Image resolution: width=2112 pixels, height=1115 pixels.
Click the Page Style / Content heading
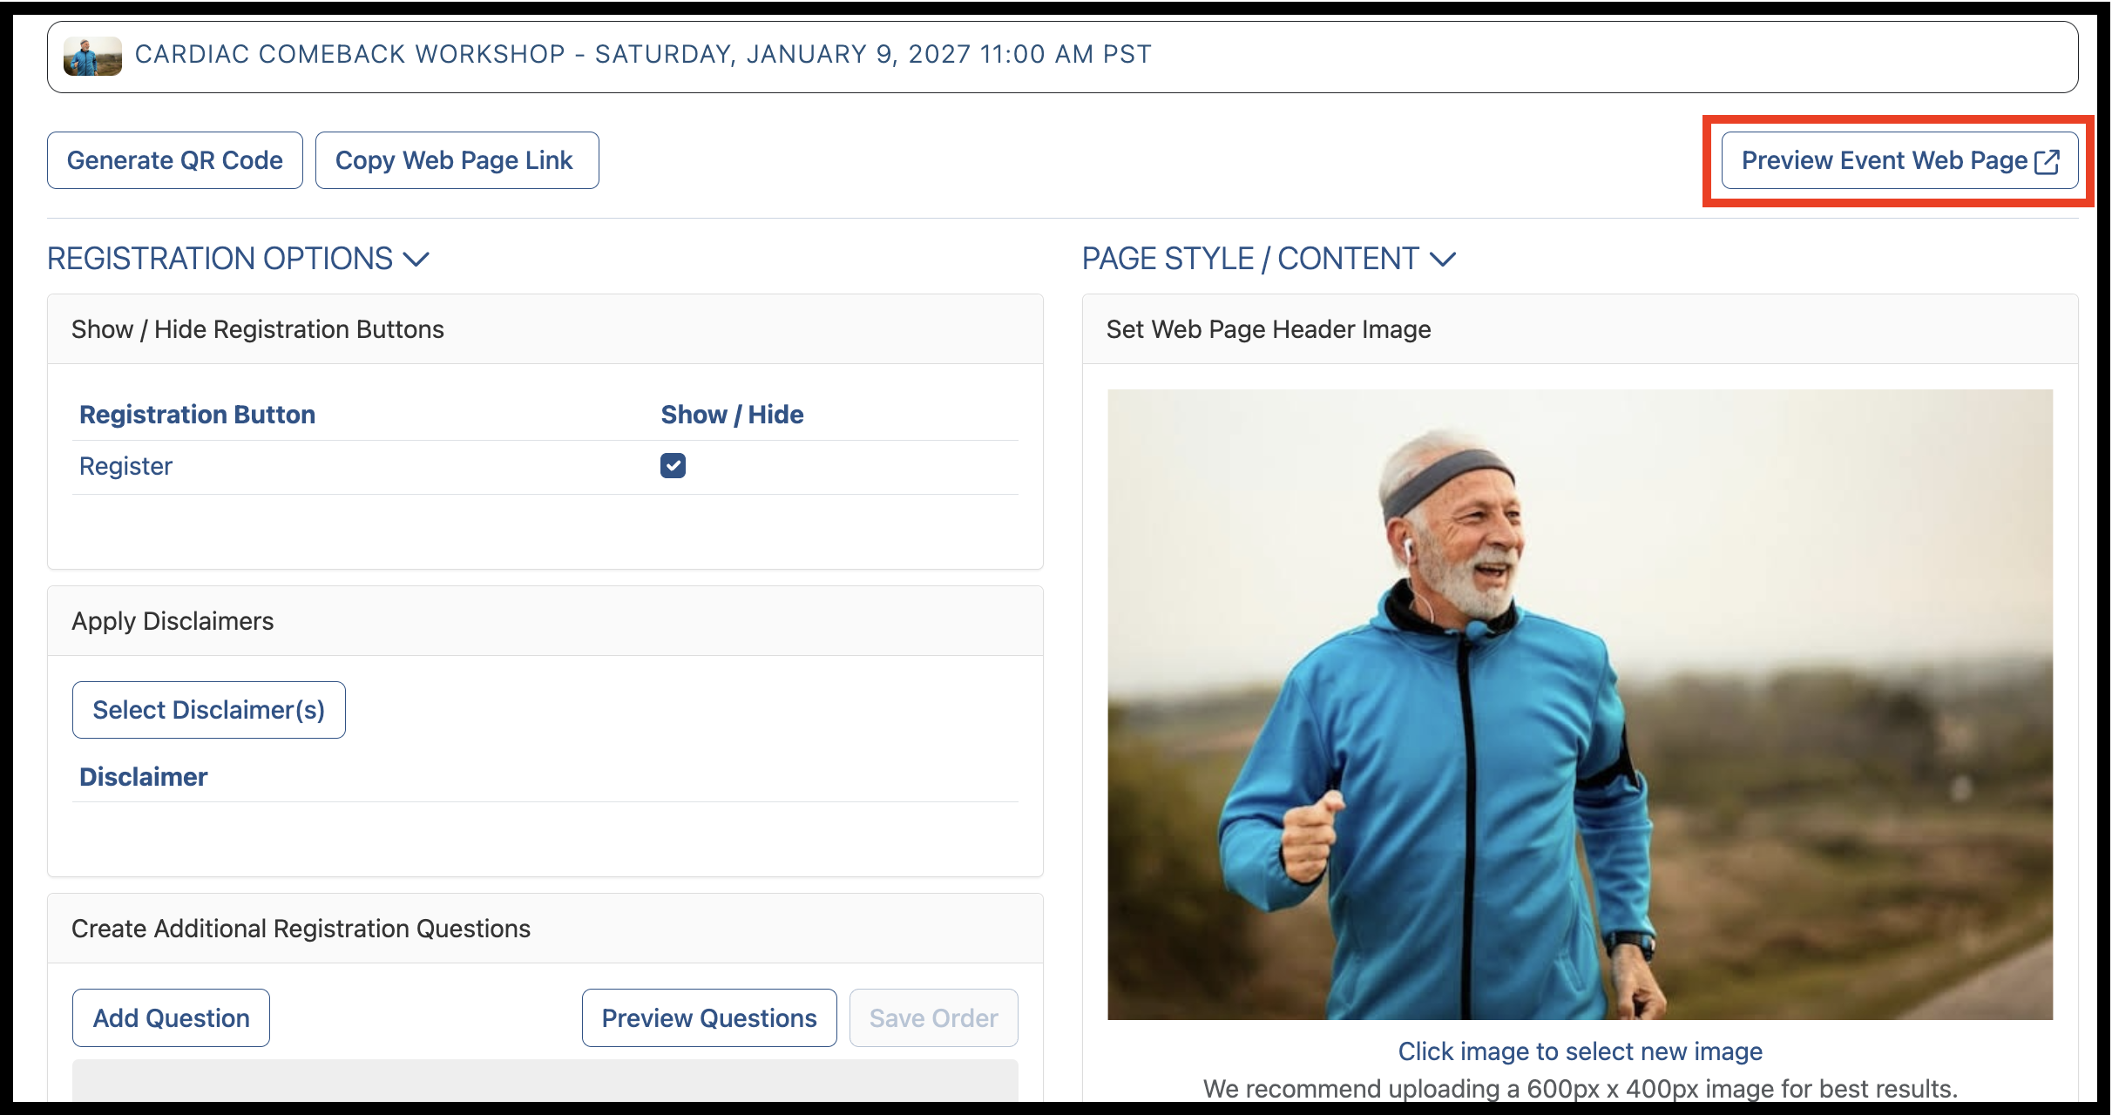pyautogui.click(x=1250, y=259)
